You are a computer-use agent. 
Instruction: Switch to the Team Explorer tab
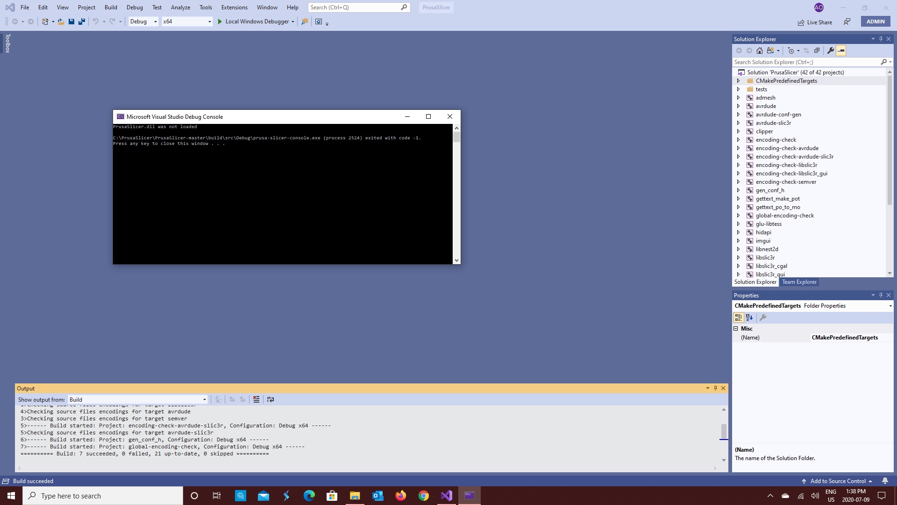[x=799, y=282]
